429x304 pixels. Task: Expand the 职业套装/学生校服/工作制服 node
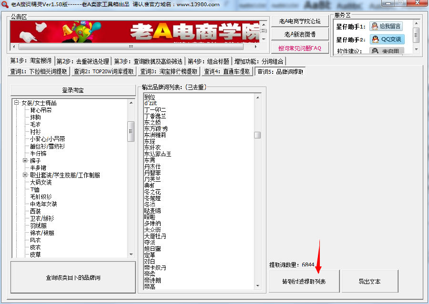[x=25, y=175]
